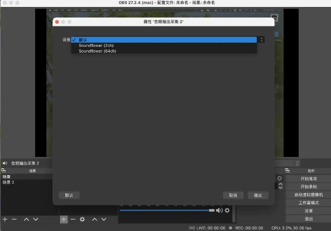Image resolution: width=331 pixels, height=231 pixels.
Task: Move source up with arrow icon
Action: click(x=95, y=219)
